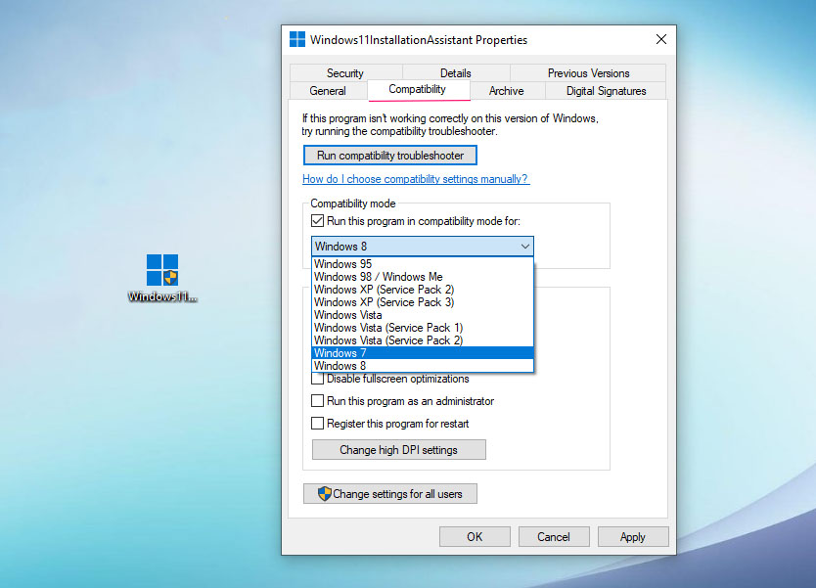Choose Windows 95 from the list
The image size is (816, 588).
[423, 264]
